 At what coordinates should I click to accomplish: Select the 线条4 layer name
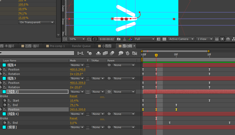point(12,65)
